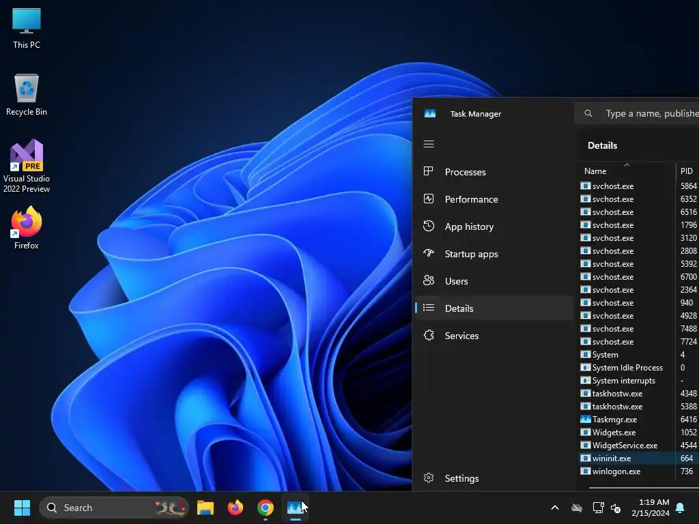This screenshot has height=524, width=699.
Task: Click the search magnifier icon in Task Manager
Action: (588, 114)
